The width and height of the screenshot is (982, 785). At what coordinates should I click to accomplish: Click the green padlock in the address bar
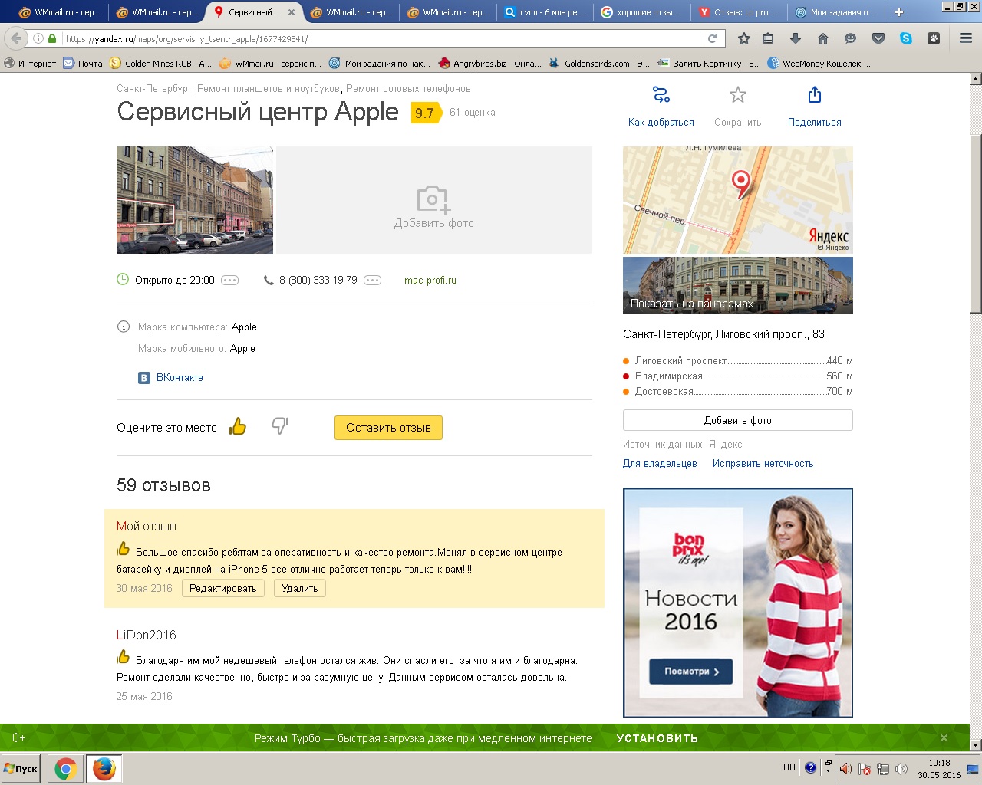pos(52,38)
